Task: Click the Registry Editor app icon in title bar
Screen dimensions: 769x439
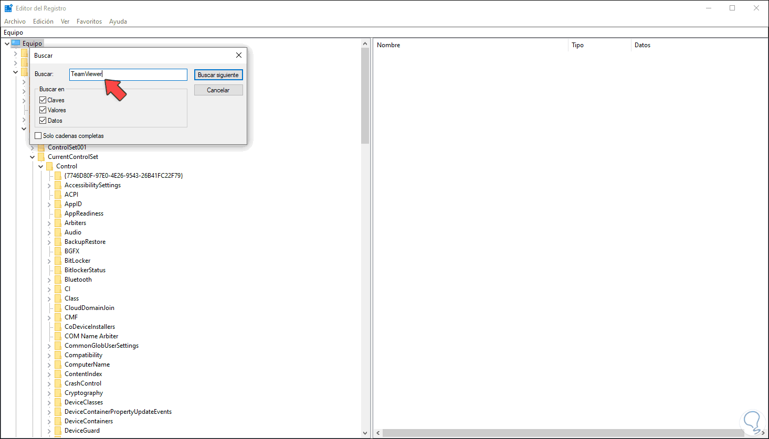Action: click(x=8, y=8)
